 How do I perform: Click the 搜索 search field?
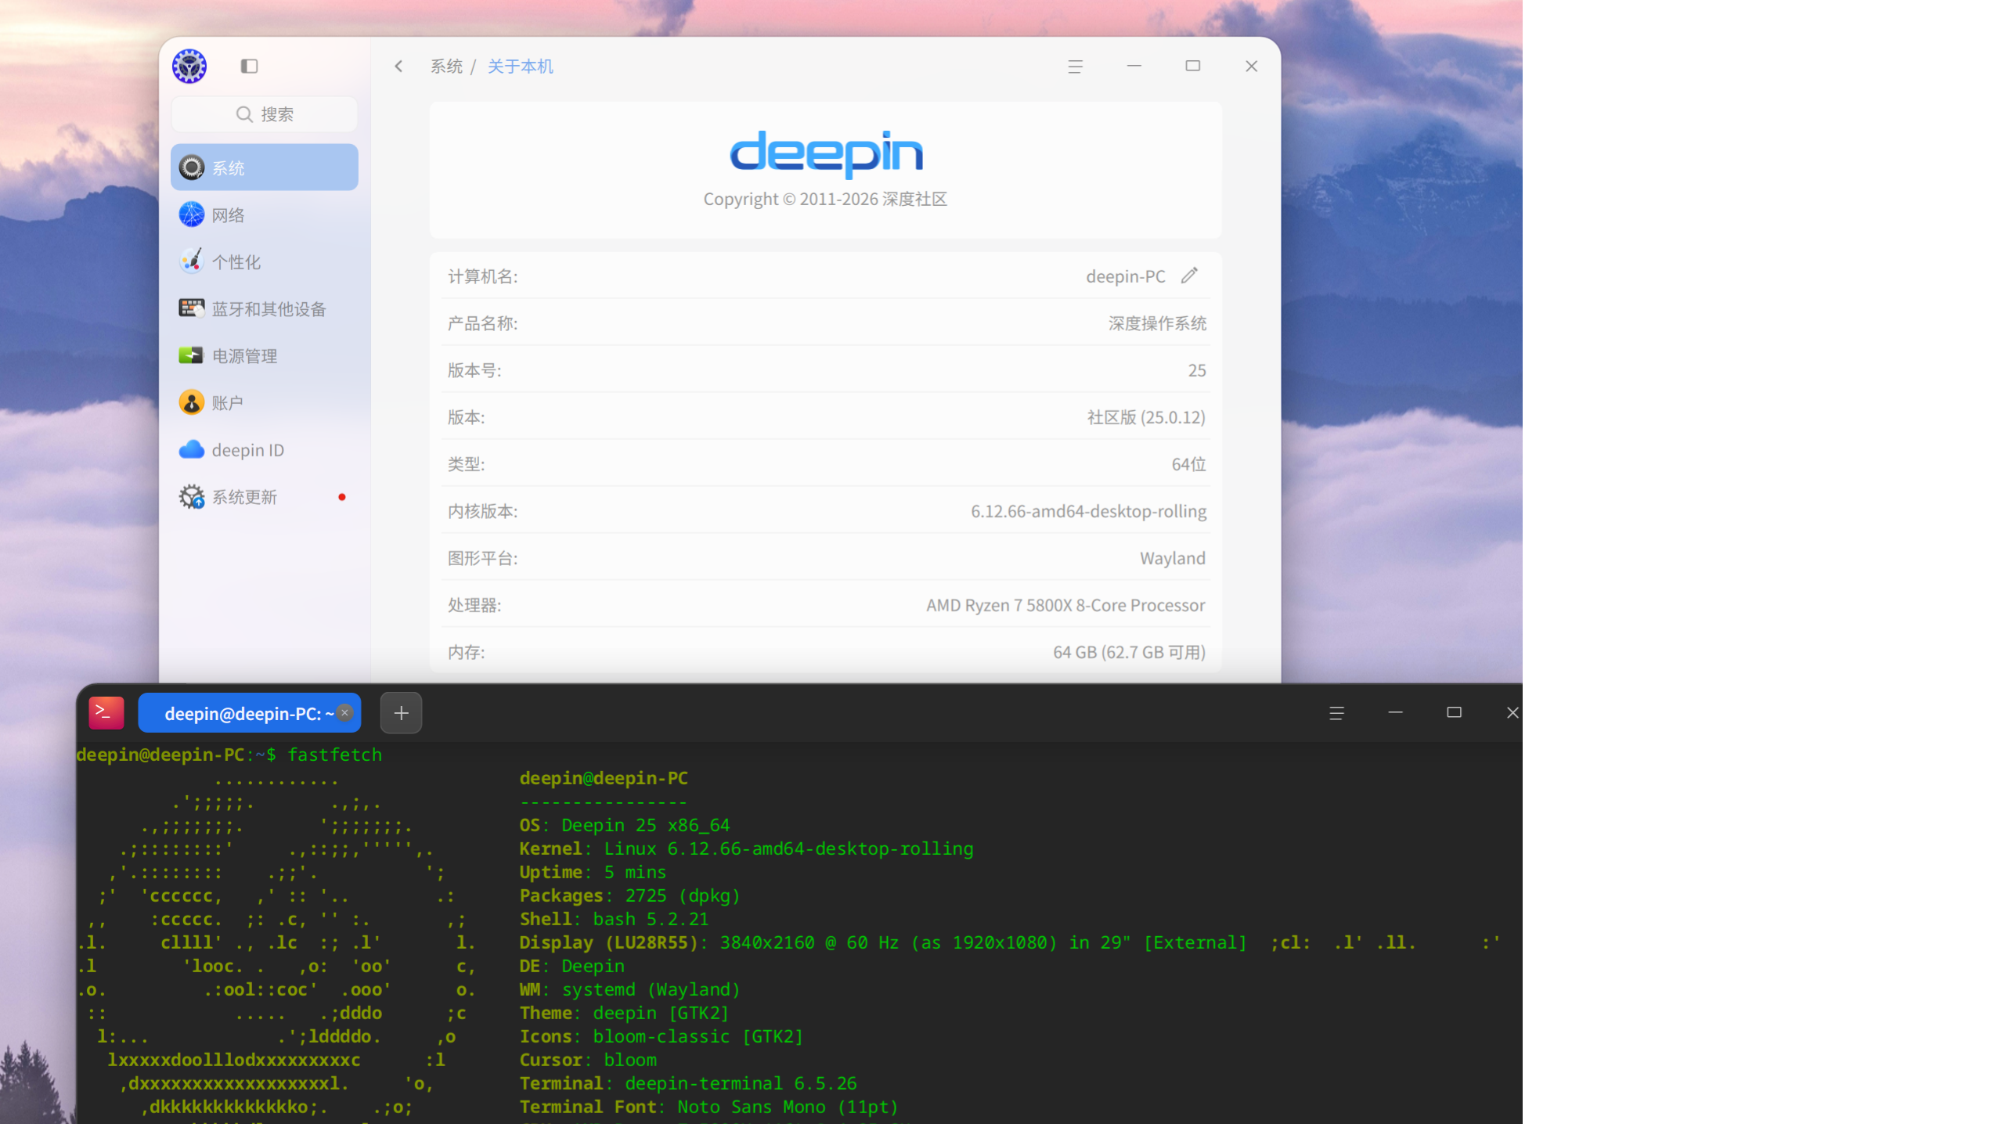[265, 114]
